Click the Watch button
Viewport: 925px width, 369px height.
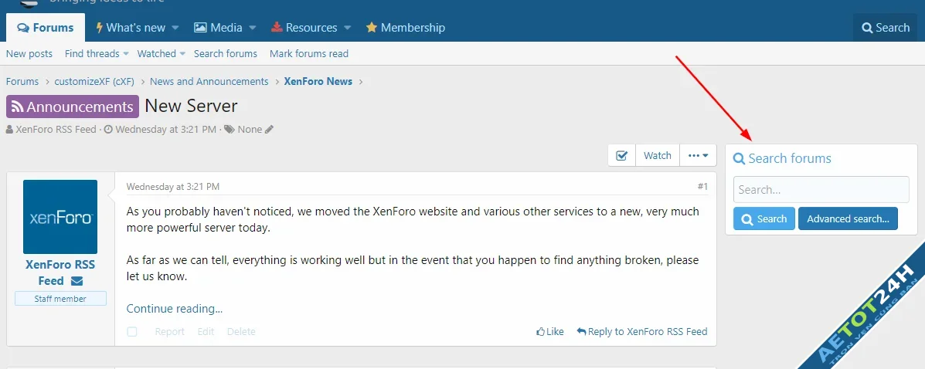658,155
